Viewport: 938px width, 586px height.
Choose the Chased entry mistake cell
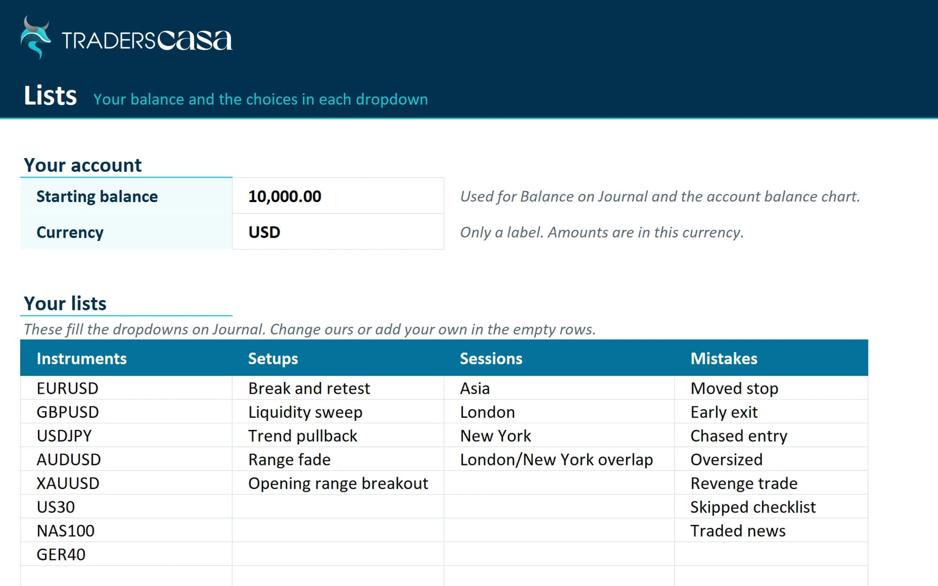click(x=771, y=436)
